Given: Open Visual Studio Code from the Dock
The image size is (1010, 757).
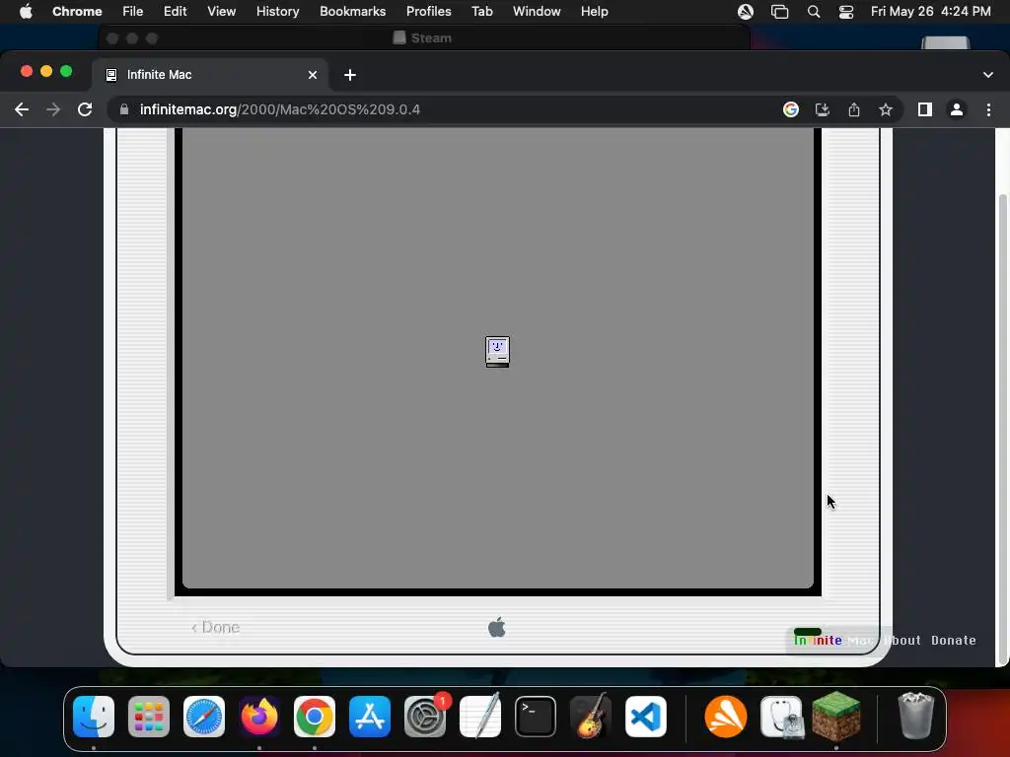Looking at the screenshot, I should point(646,717).
